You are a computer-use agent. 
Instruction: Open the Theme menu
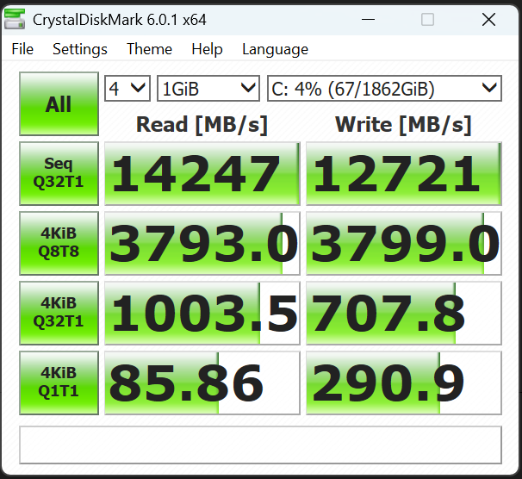(x=149, y=49)
